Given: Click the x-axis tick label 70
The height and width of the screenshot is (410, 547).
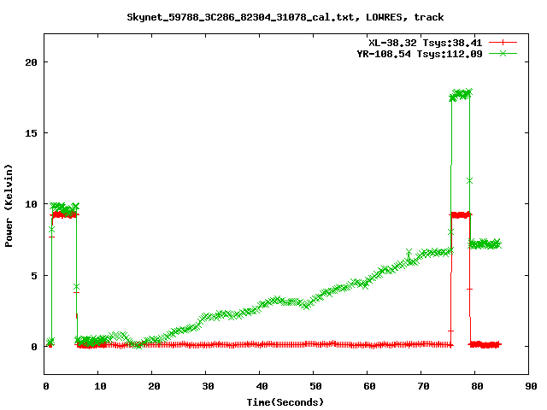Looking at the screenshot, I should (x=423, y=386).
